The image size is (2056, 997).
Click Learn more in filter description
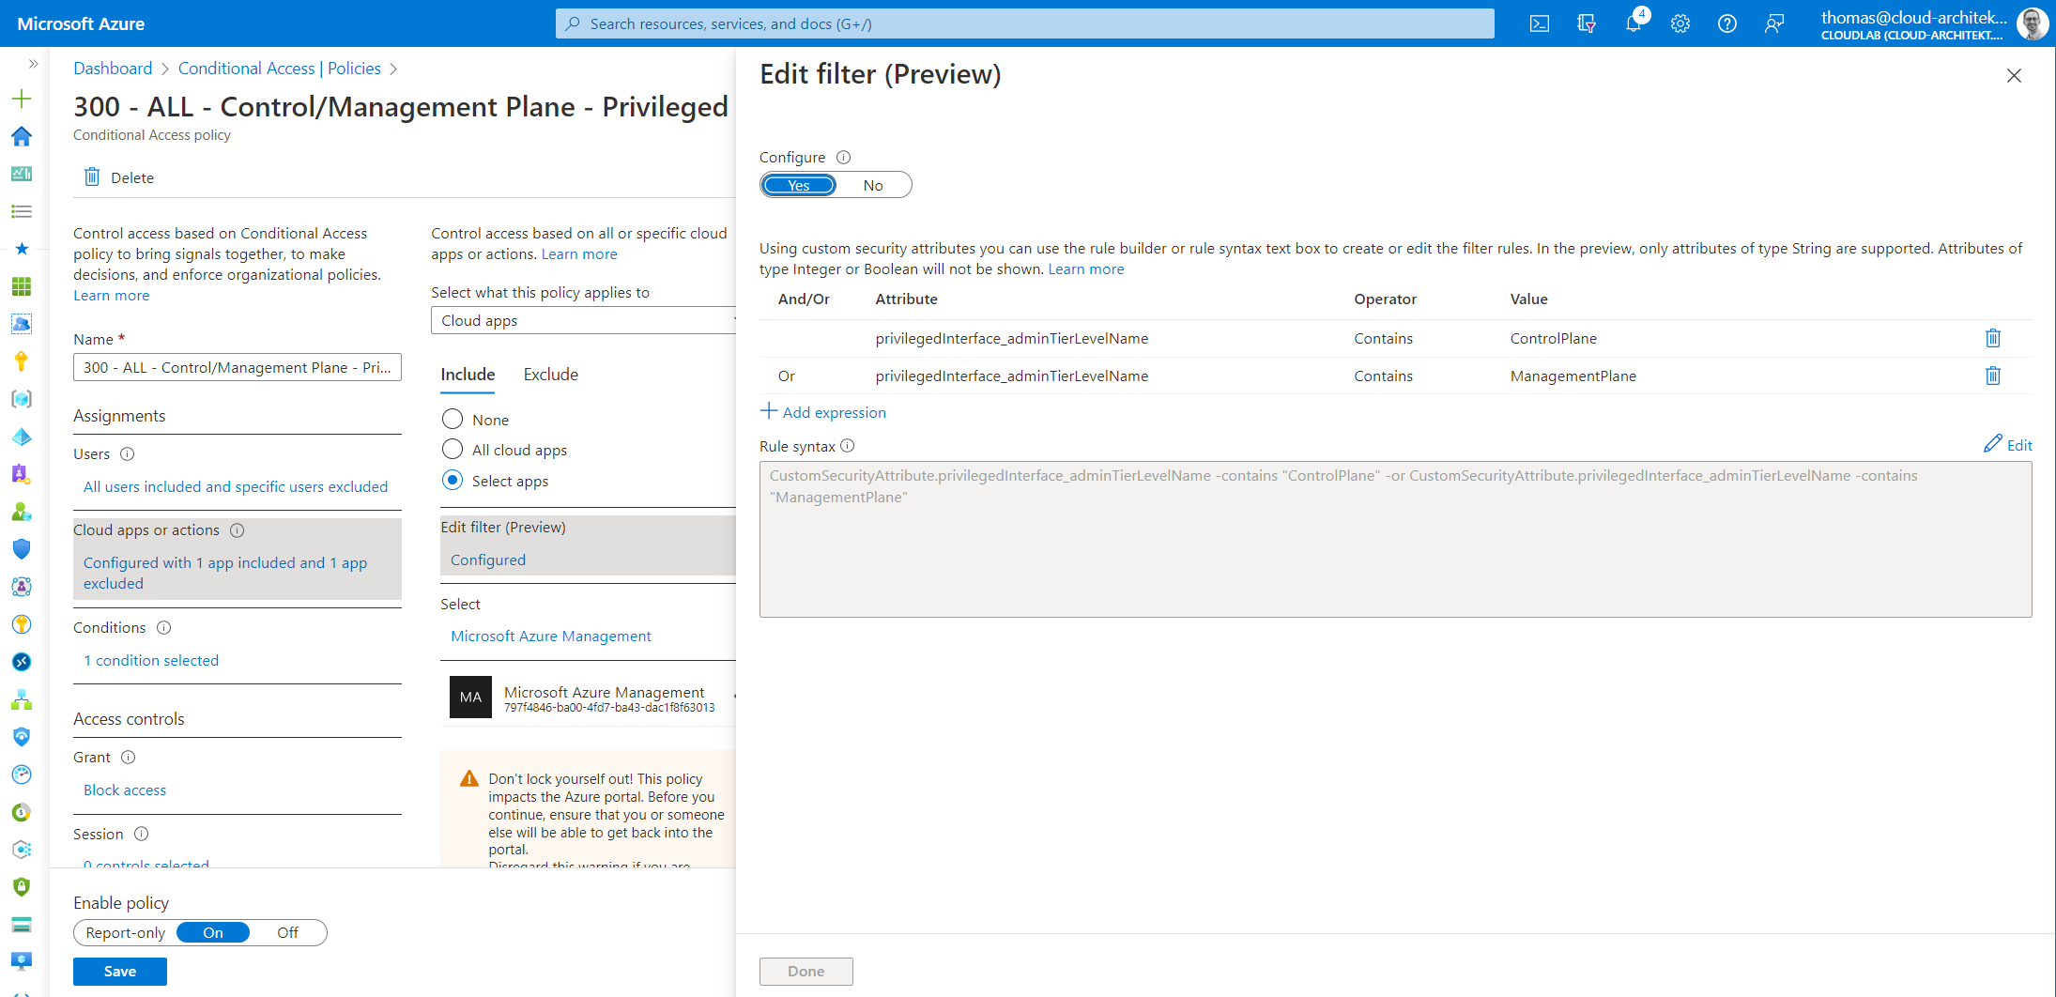tap(1086, 269)
